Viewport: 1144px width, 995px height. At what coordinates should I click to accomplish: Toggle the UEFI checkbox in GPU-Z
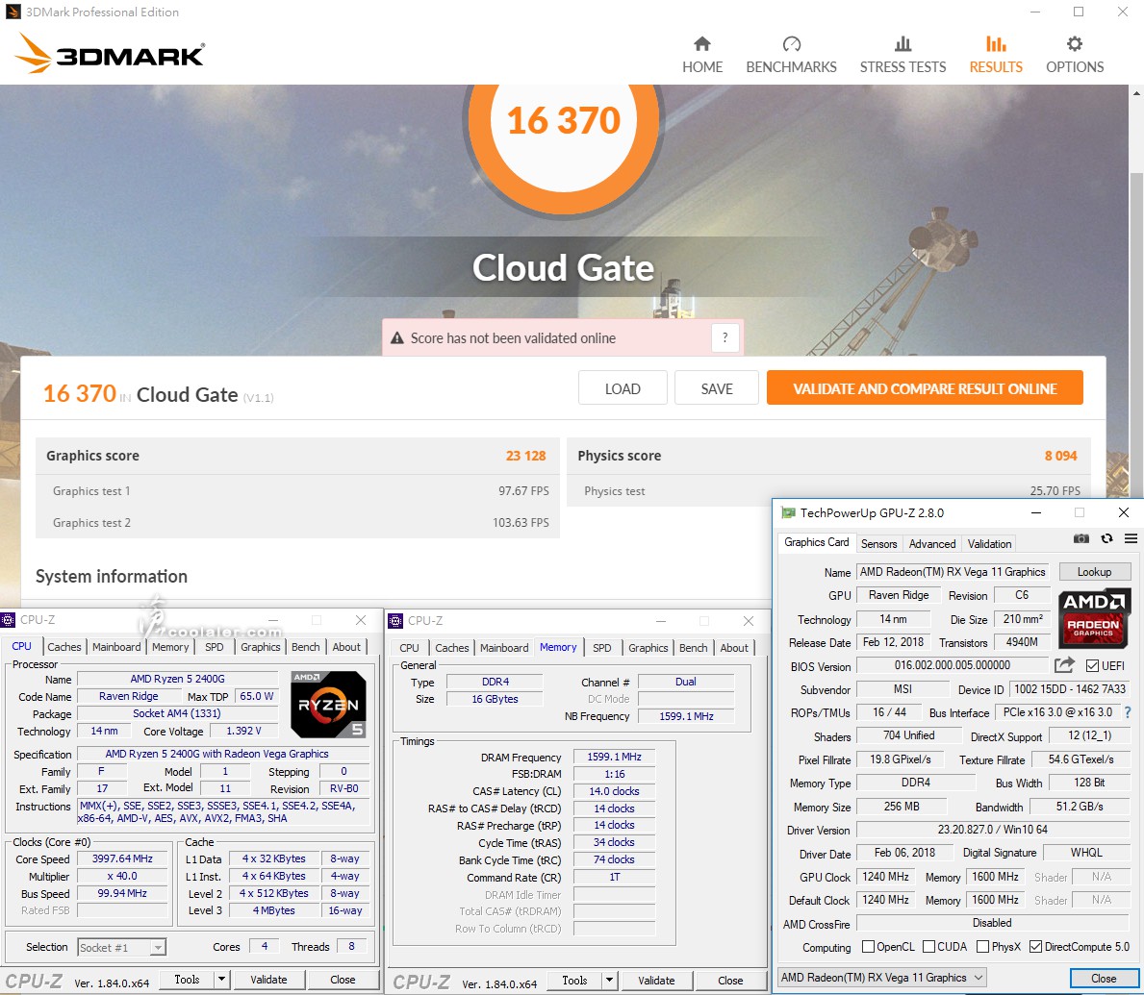click(1092, 665)
